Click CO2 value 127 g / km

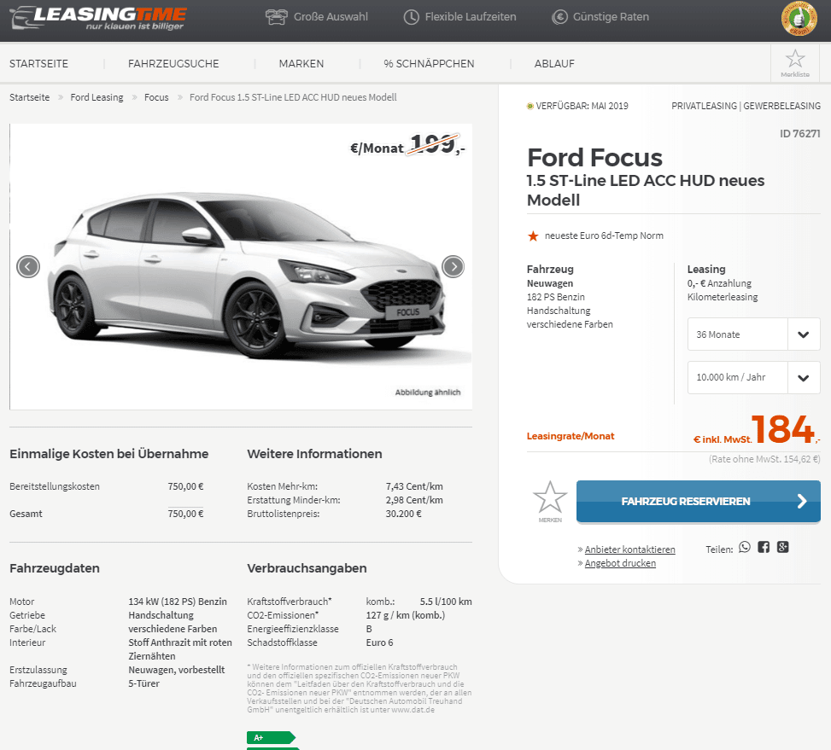pyautogui.click(x=406, y=615)
